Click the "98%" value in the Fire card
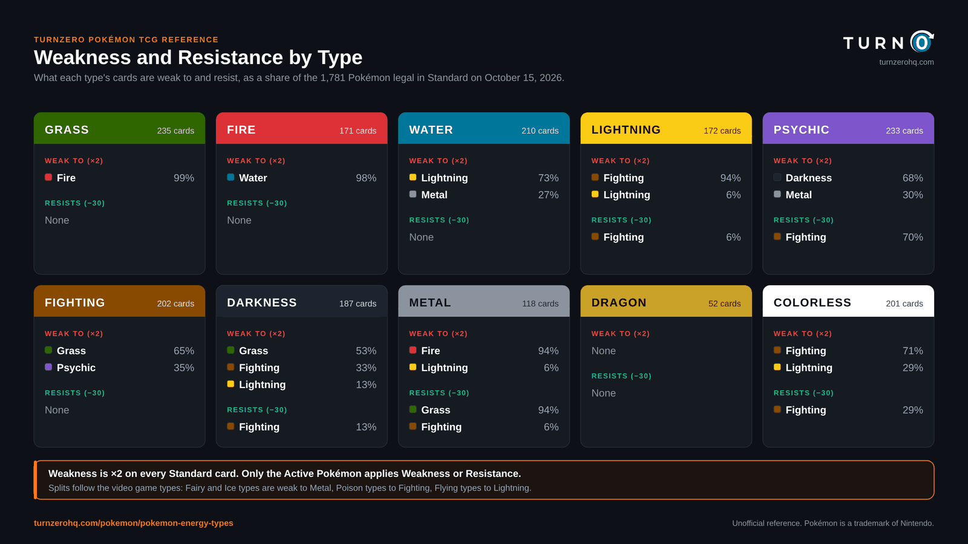This screenshot has width=968, height=544. point(366,178)
